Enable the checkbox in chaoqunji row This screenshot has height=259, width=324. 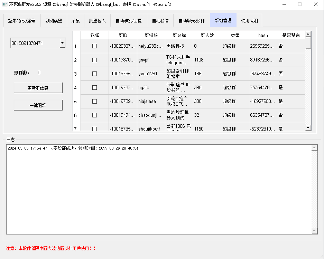point(94,115)
